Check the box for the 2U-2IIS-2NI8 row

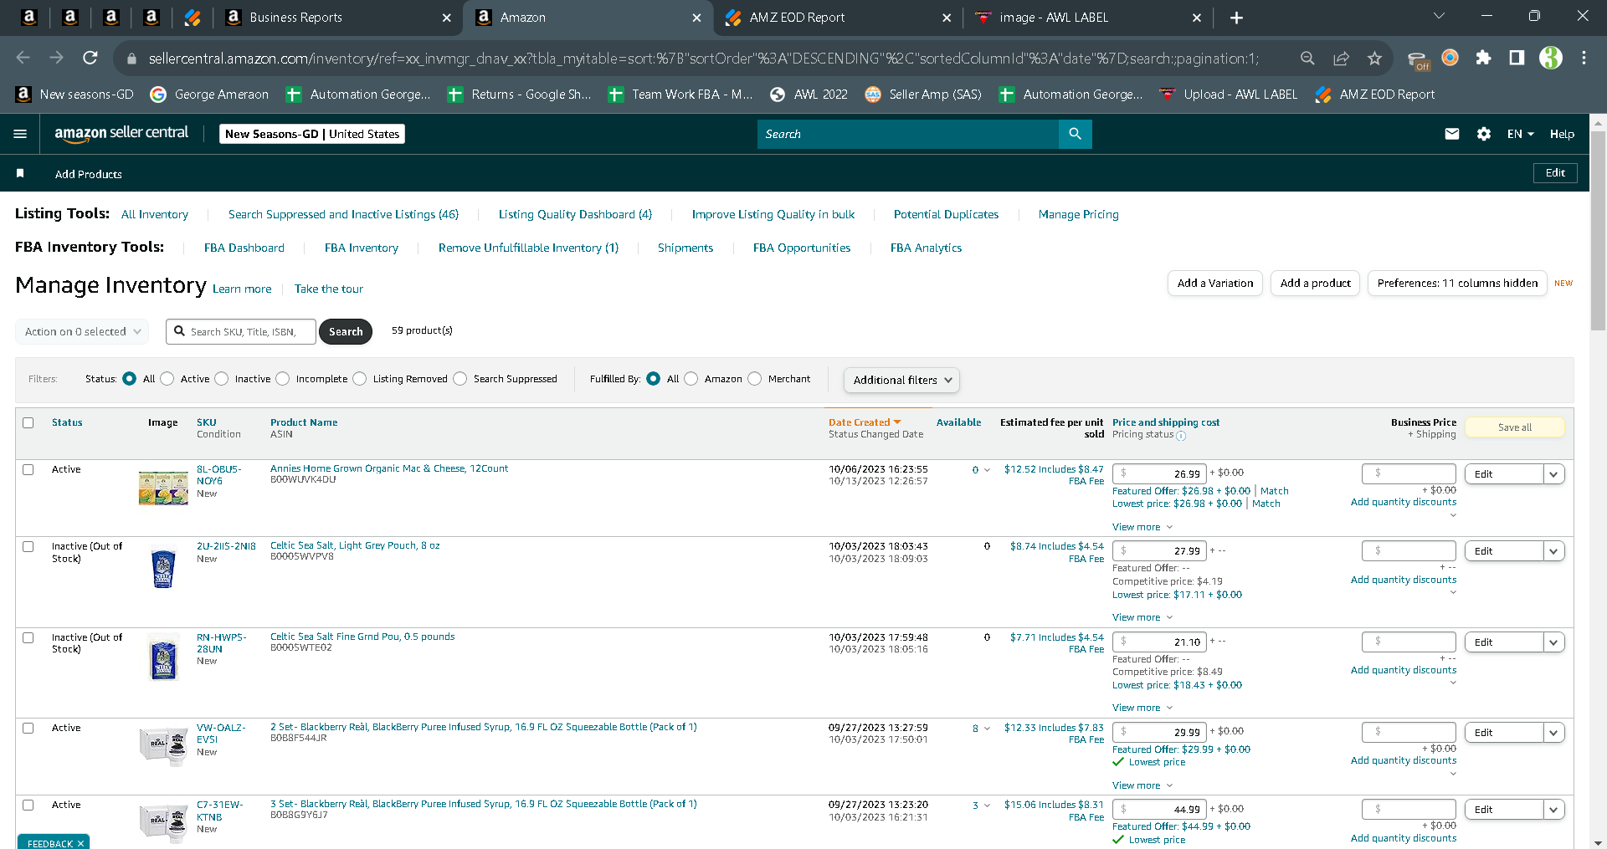[x=28, y=546]
